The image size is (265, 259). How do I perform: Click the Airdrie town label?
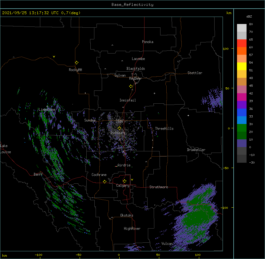click(x=124, y=165)
